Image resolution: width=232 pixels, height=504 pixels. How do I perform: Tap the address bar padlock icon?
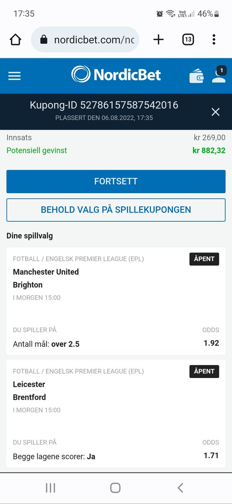click(x=44, y=39)
